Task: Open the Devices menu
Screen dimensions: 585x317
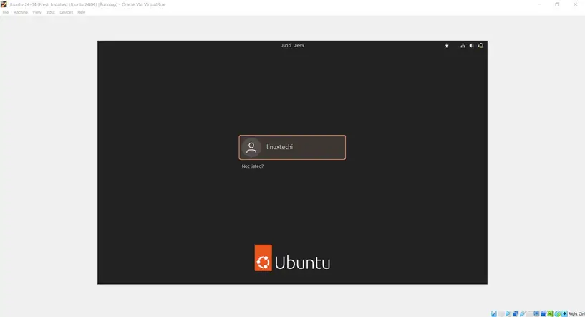Action: click(66, 12)
